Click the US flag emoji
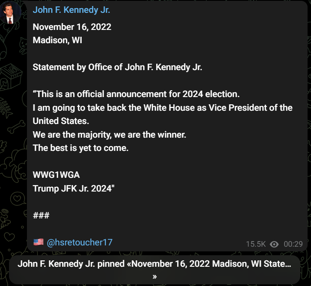 [39, 242]
